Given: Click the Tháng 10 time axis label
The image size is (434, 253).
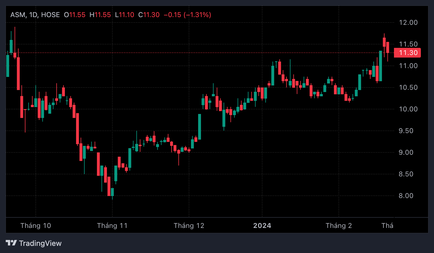Looking at the screenshot, I should pos(36,226).
